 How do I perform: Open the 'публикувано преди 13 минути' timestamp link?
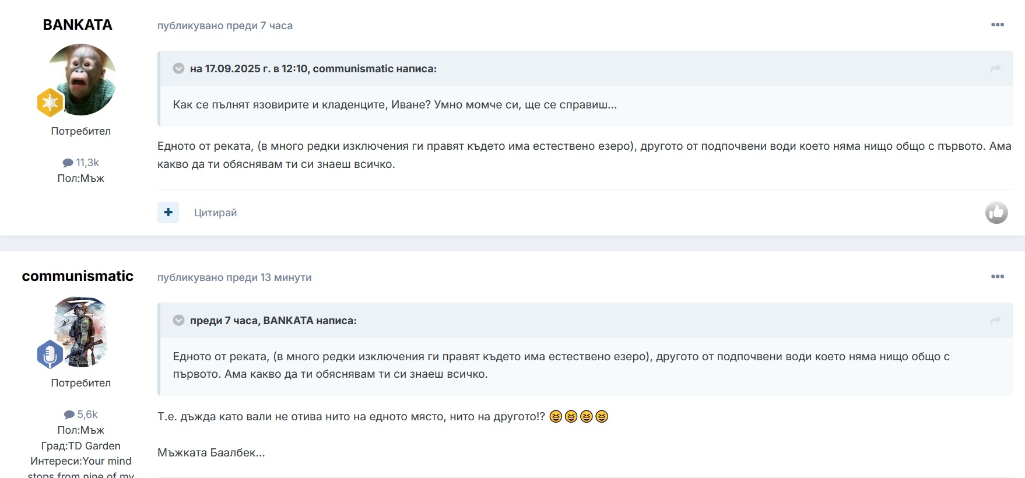click(x=234, y=277)
